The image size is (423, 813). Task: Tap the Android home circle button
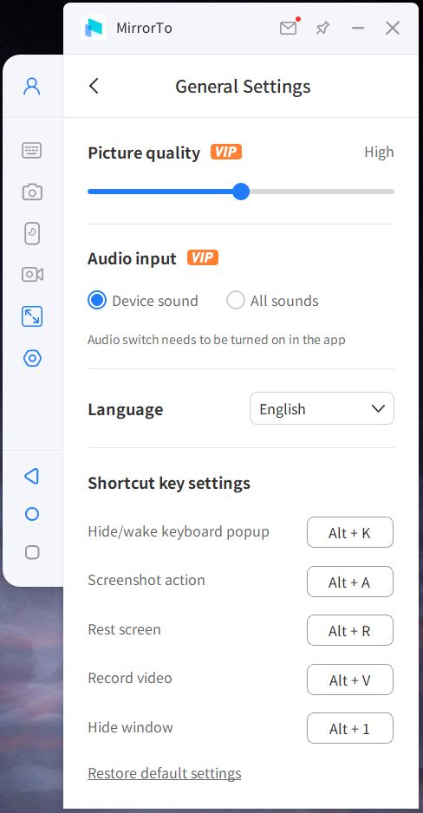[x=31, y=514]
